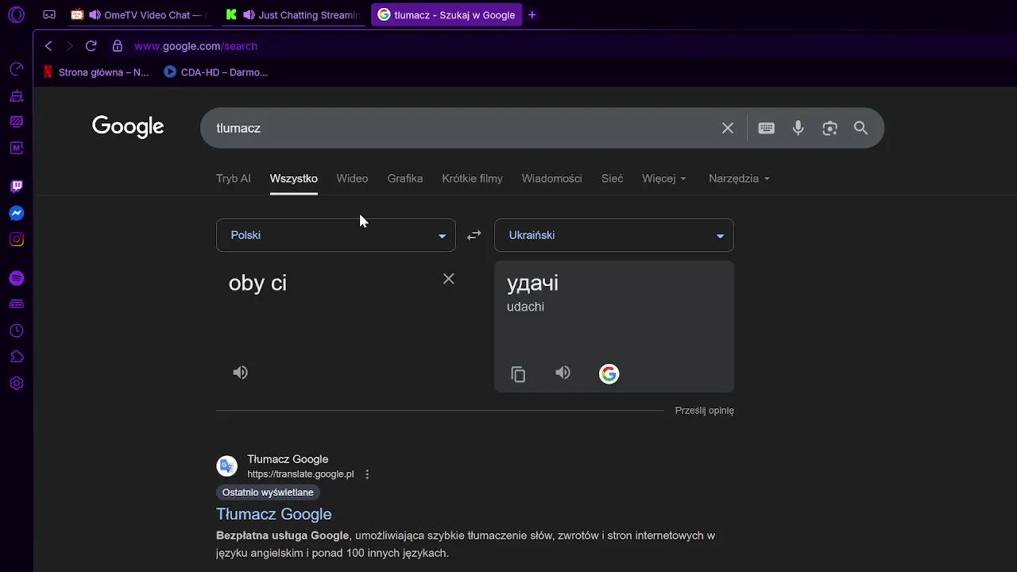1017x572 pixels.
Task: Open the M-labeled panel icon in sidebar
Action: pos(17,148)
